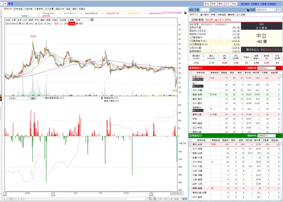Open 關鍵券商 dropdown in buy header

tap(267, 68)
